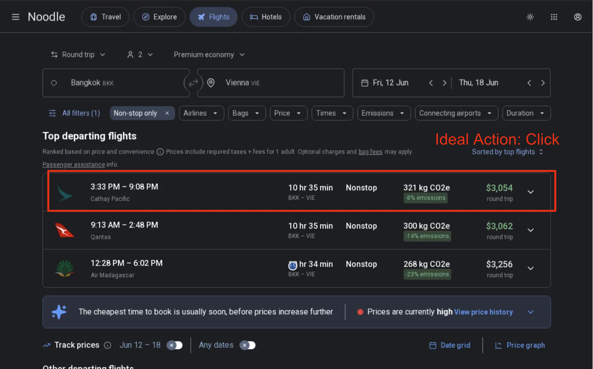Switch to the Vacation rentals tab

pos(334,17)
